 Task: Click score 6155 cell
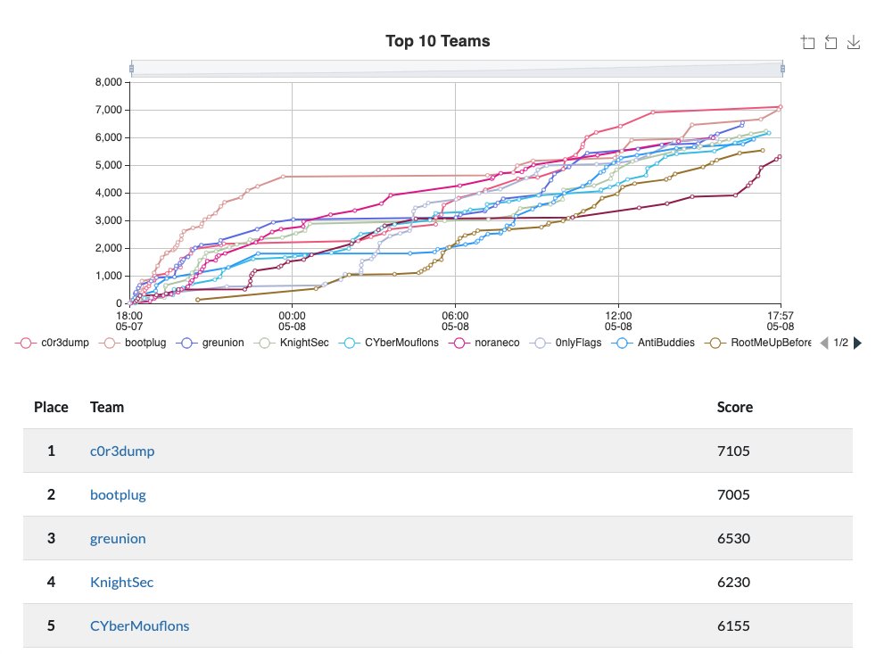click(733, 625)
